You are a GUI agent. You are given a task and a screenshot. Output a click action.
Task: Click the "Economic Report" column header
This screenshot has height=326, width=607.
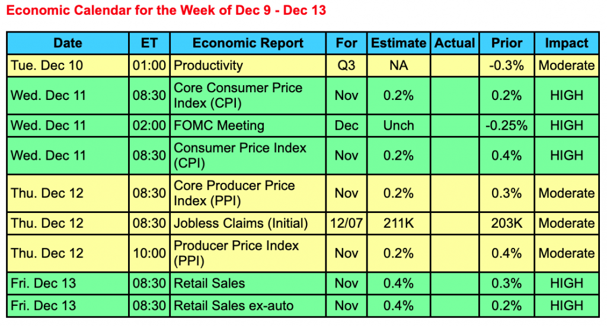point(248,43)
